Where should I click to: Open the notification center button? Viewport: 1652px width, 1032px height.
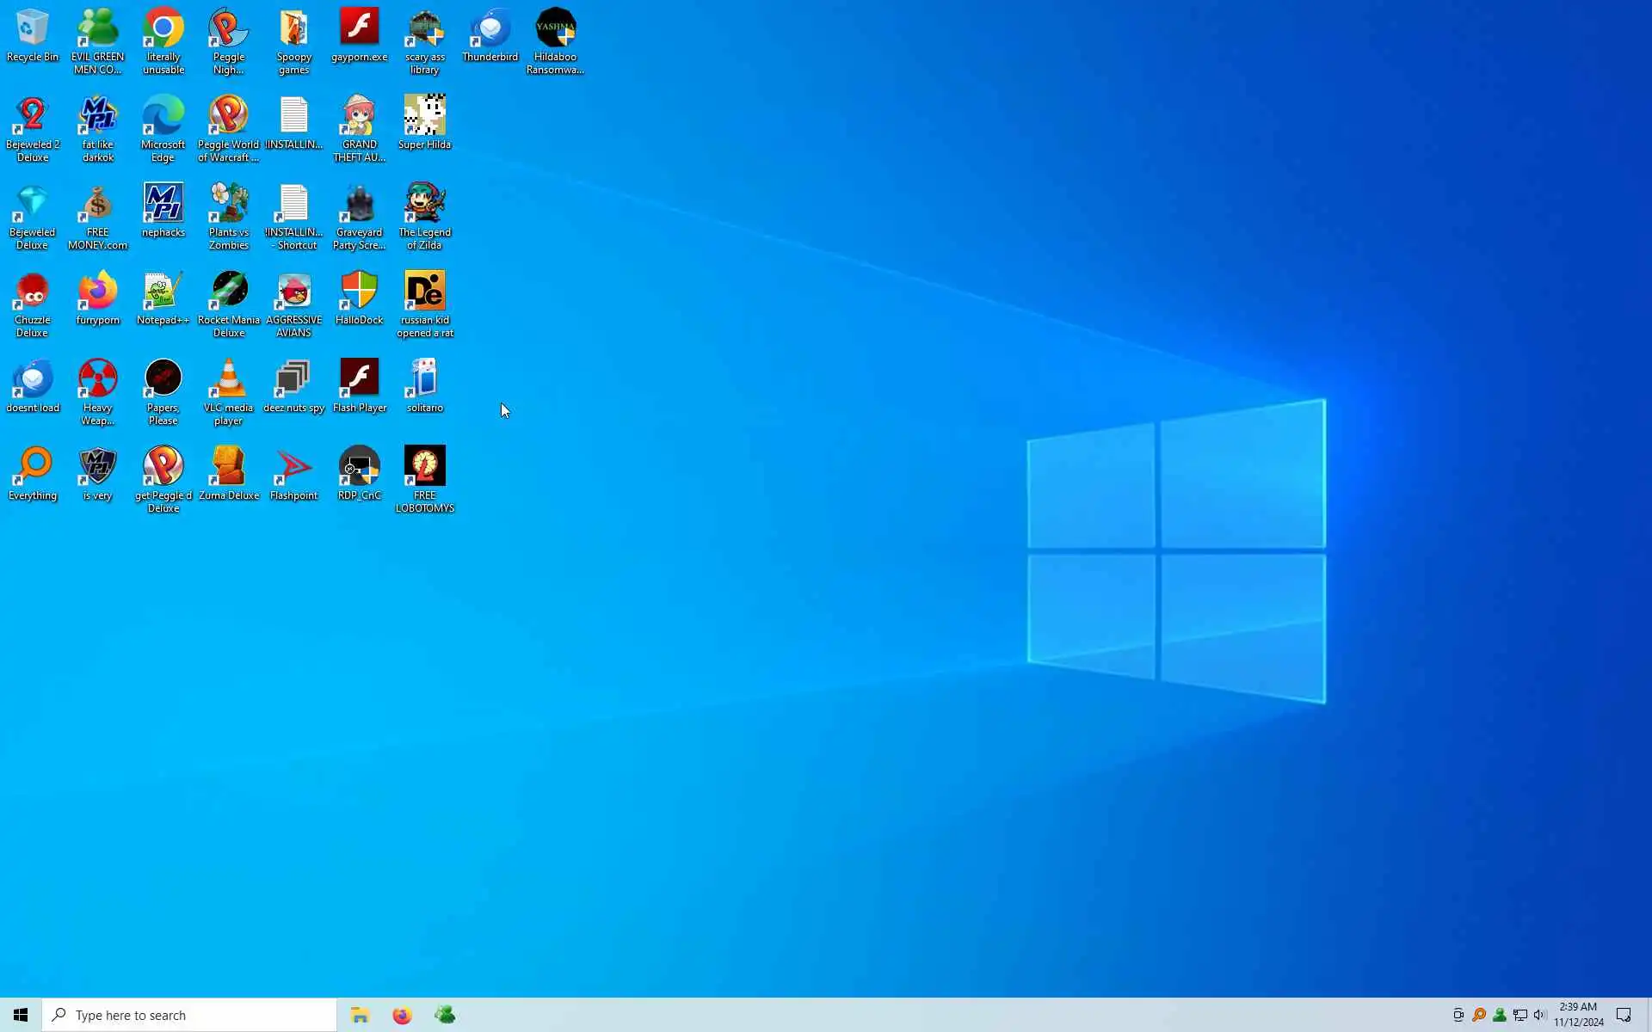tap(1624, 1015)
